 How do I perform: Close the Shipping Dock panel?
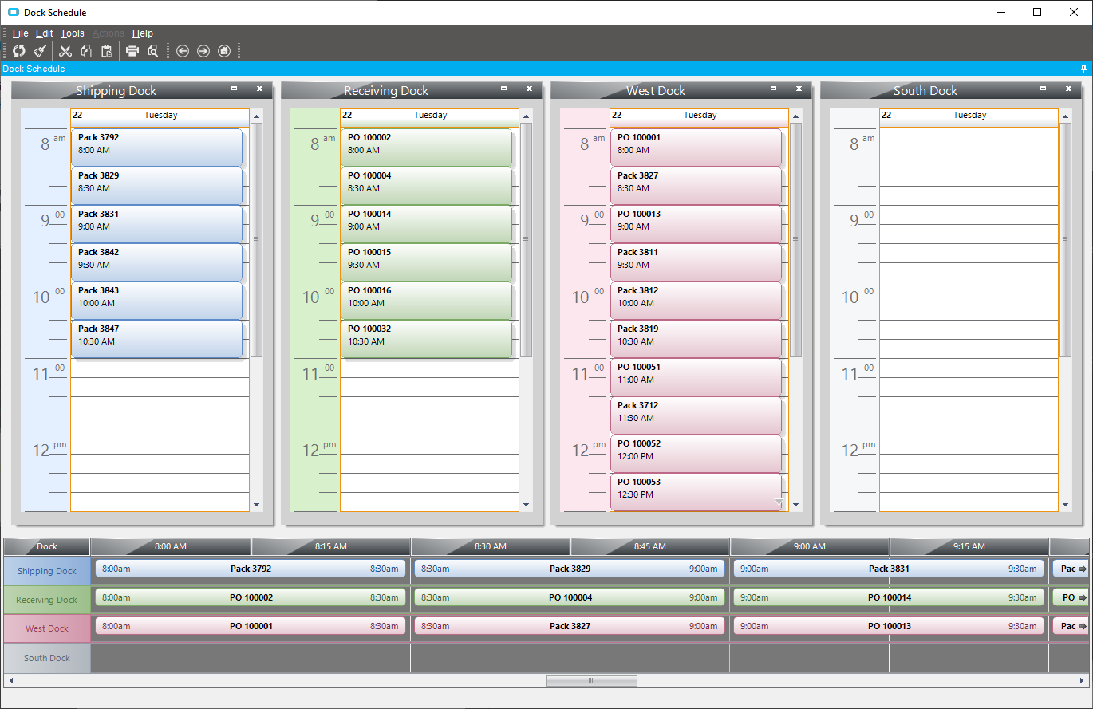click(259, 89)
